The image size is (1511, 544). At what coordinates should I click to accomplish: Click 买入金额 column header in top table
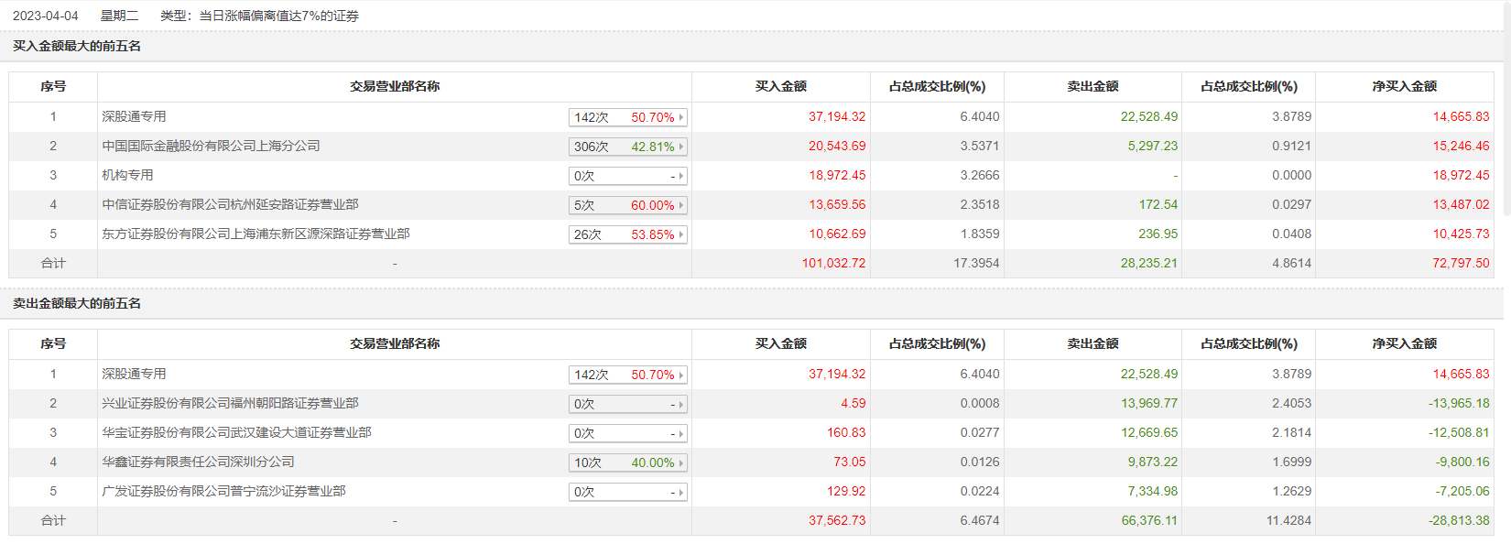pyautogui.click(x=780, y=86)
